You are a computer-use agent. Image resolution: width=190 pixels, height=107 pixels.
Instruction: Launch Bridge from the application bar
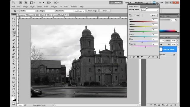coord(20,3)
